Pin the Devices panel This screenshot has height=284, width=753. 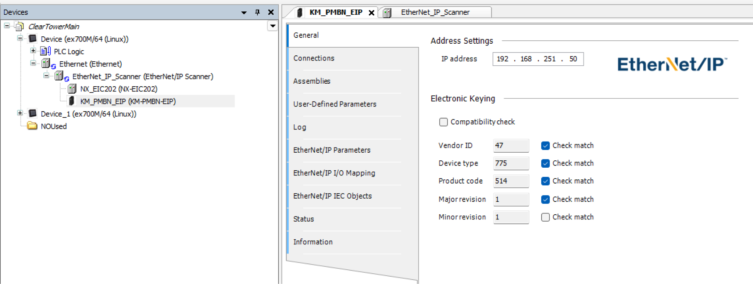coord(257,12)
